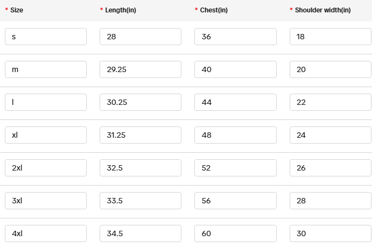The height and width of the screenshot is (248, 372).
Task: Edit the Length field showing 29.25
Action: pyautogui.click(x=141, y=69)
